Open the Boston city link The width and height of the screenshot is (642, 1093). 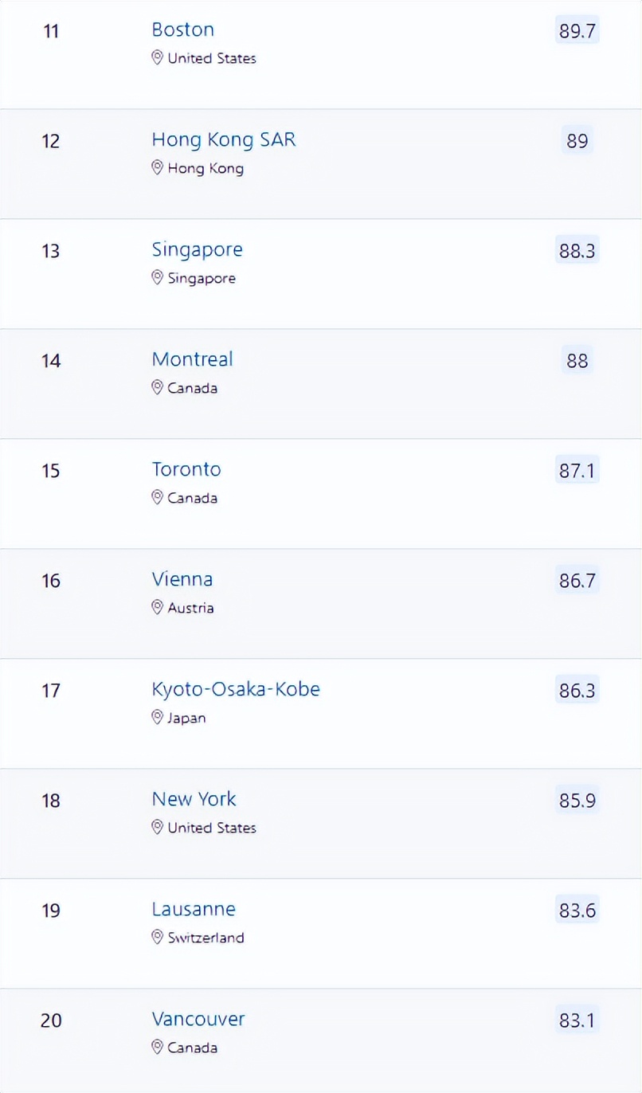183,30
